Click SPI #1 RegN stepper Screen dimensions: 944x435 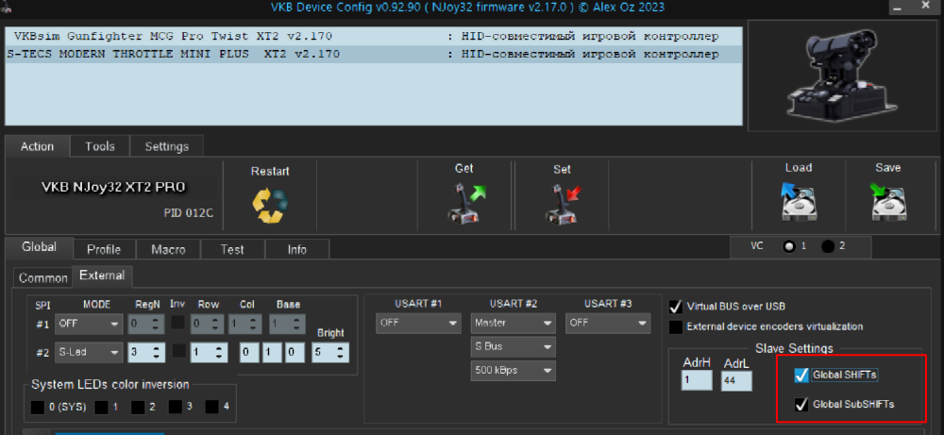tap(146, 324)
